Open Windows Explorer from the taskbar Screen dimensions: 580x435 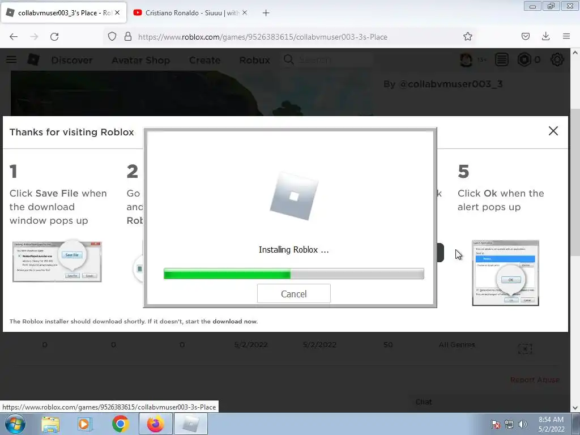pyautogui.click(x=50, y=424)
